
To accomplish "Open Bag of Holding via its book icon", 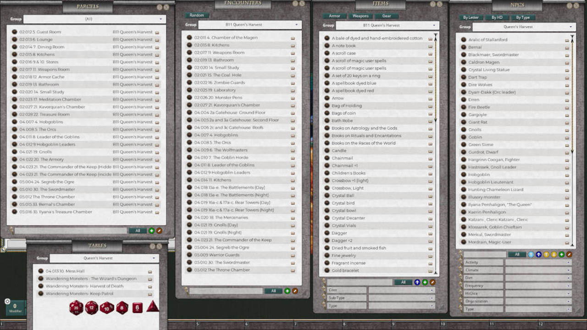I will click(430, 105).
